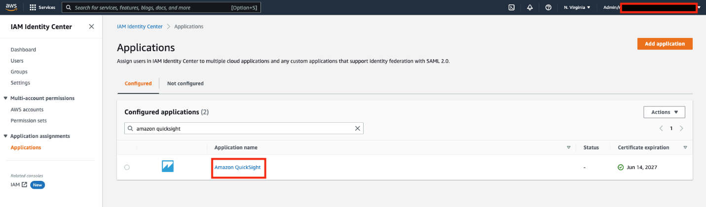Open Users in the sidebar

click(17, 61)
